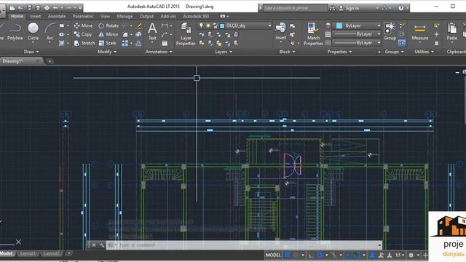
Task: Activate the Mirror tool
Action: 108,34
